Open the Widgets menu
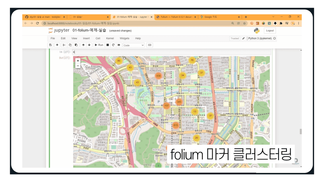The image size is (324, 182). pyautogui.click(x=125, y=38)
